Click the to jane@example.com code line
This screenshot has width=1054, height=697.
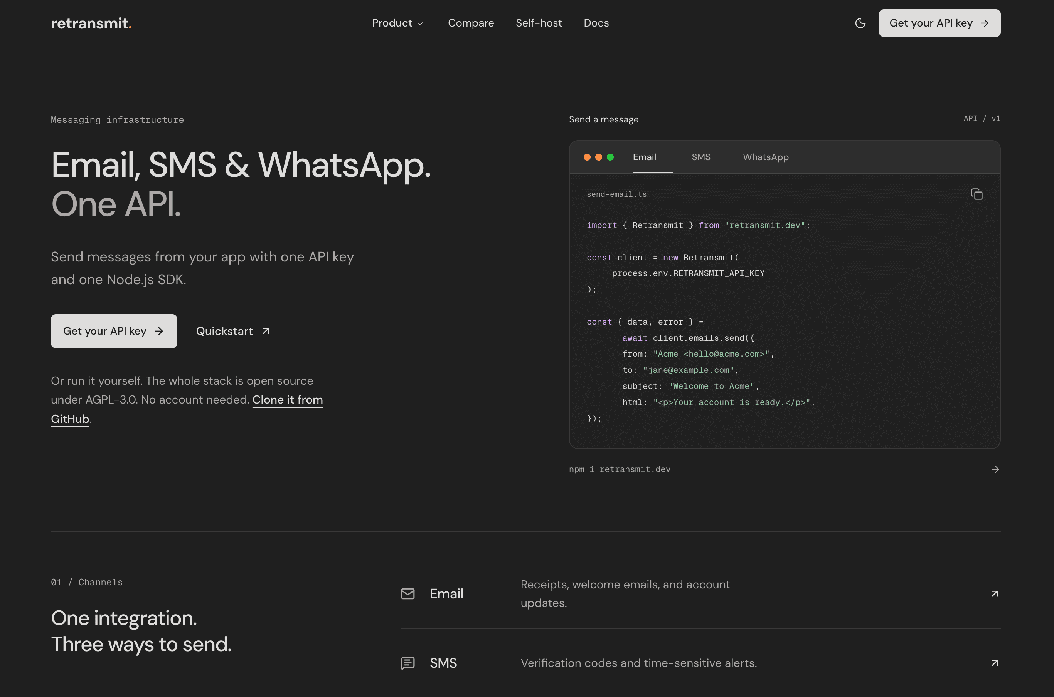(x=680, y=370)
